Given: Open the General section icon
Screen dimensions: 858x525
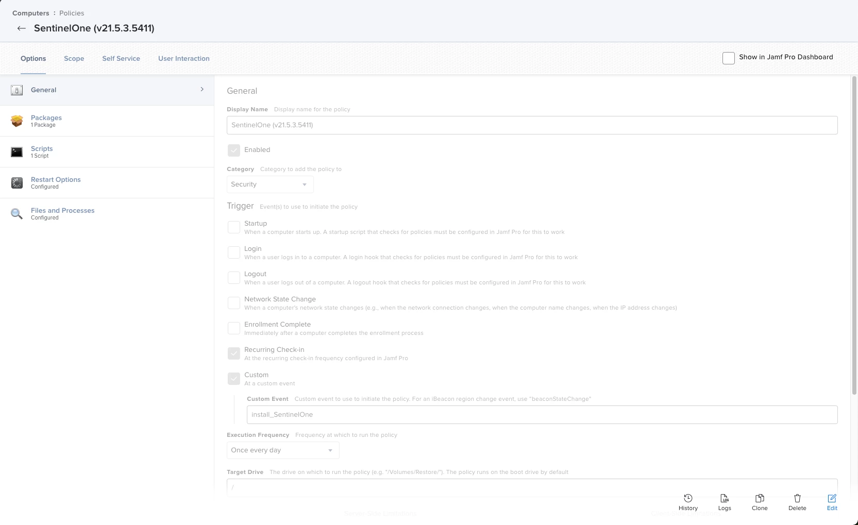Looking at the screenshot, I should [17, 90].
